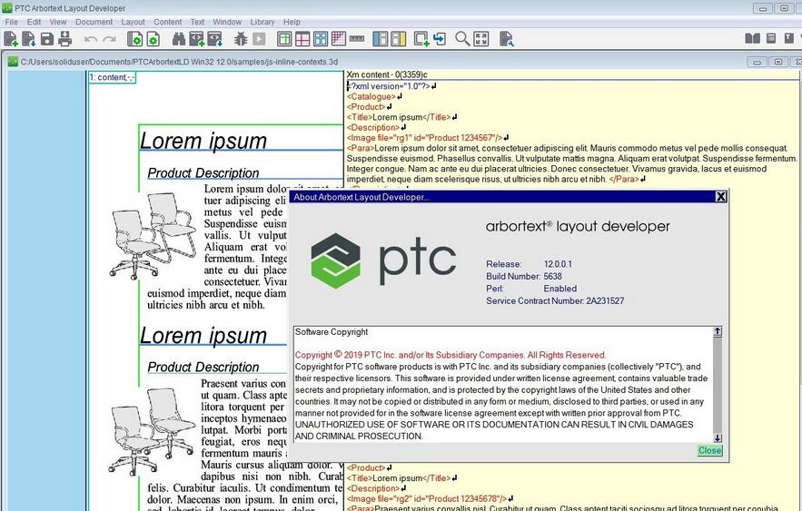Click the redo arrow icon
Screen dimensions: 802x511
(110, 39)
